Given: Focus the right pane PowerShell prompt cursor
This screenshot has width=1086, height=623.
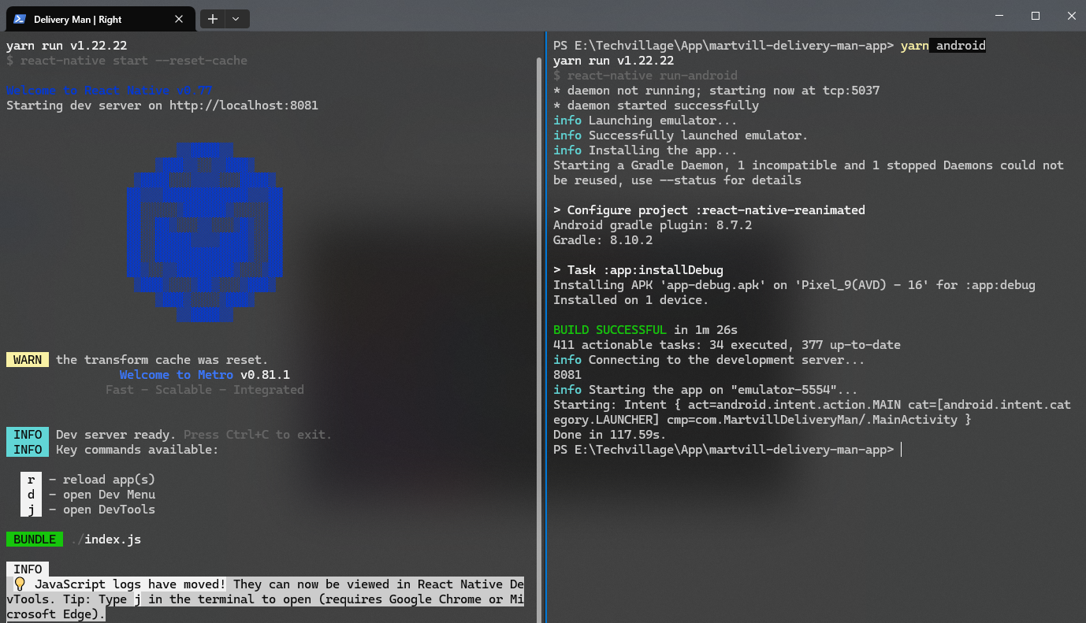Looking at the screenshot, I should 900,450.
